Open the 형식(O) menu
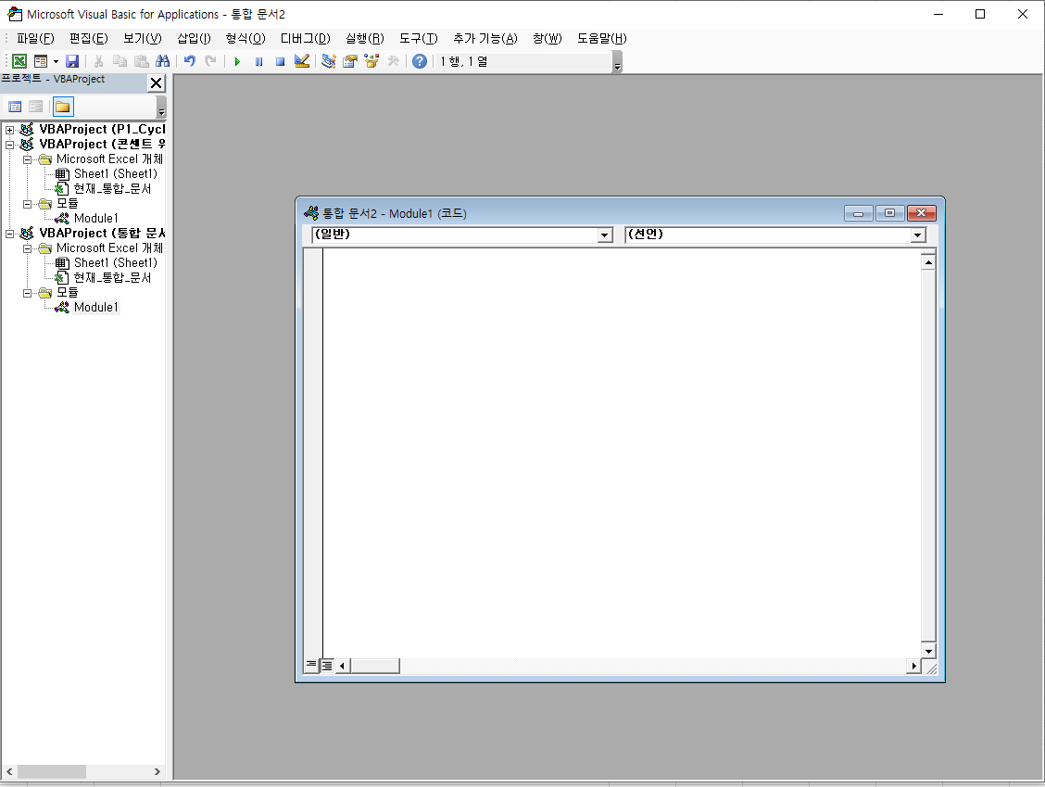1045x787 pixels. click(x=246, y=39)
